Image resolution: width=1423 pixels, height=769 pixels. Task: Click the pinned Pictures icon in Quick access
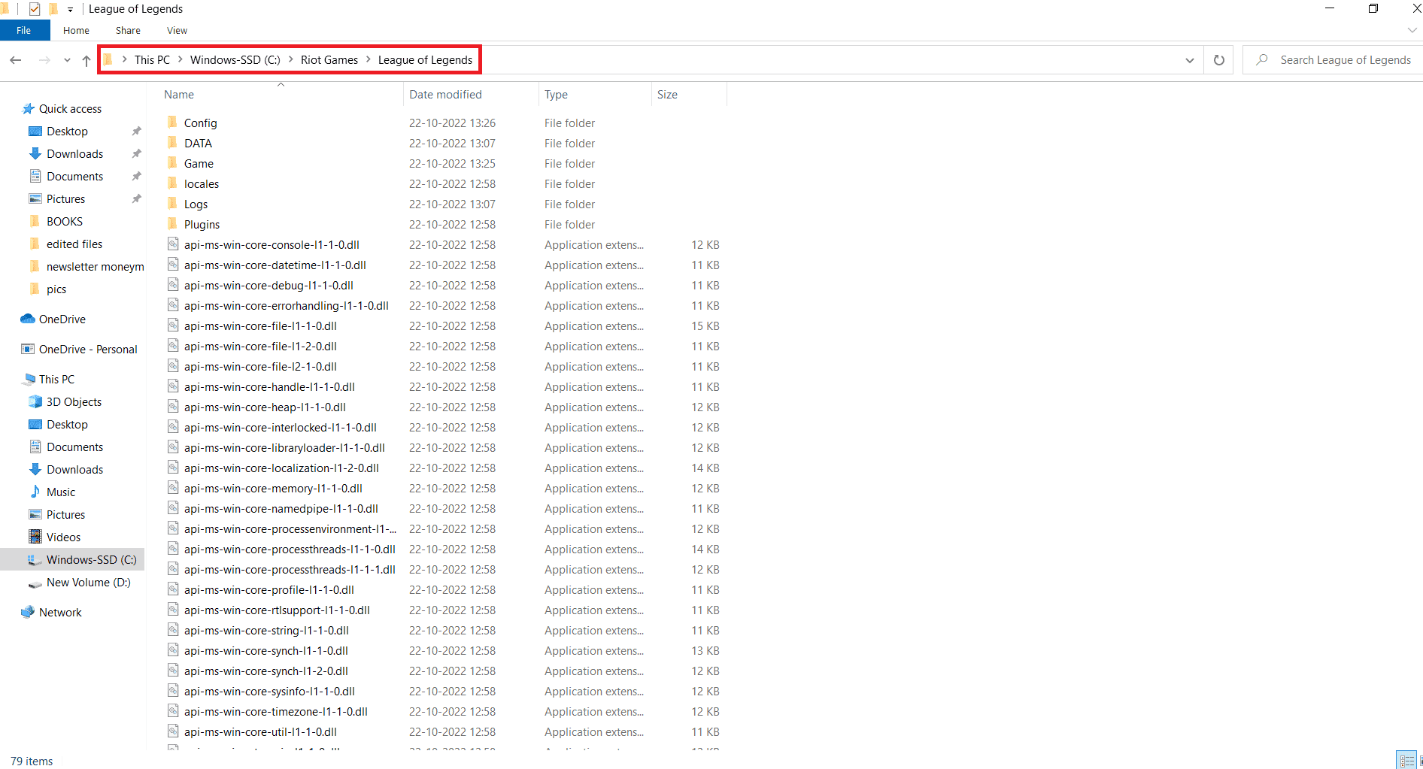click(35, 198)
